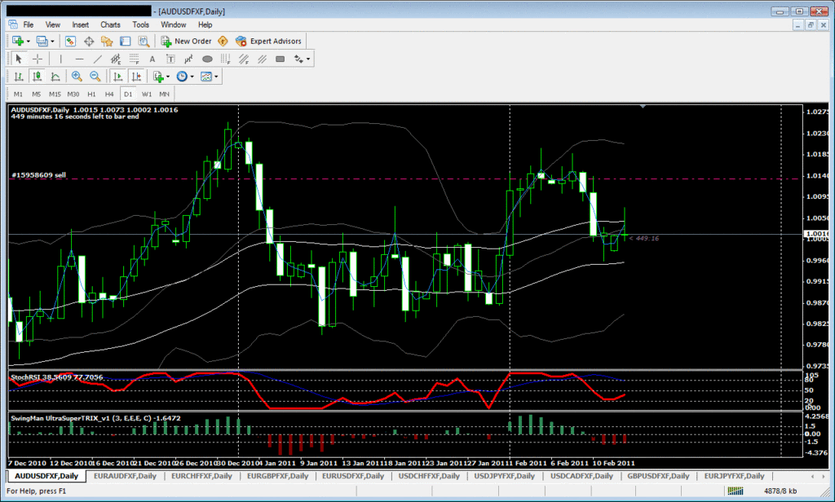This screenshot has width=835, height=502.
Task: Switch to the GBPUSDFXF,Daily chart tab
Action: [658, 476]
